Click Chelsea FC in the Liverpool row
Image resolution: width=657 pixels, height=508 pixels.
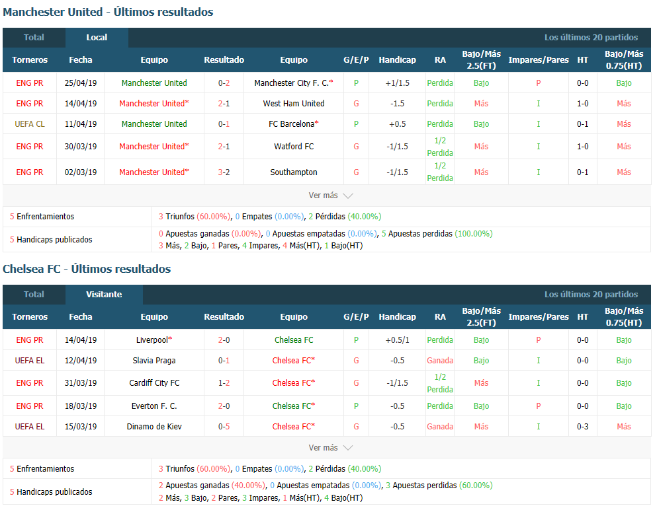(293, 340)
